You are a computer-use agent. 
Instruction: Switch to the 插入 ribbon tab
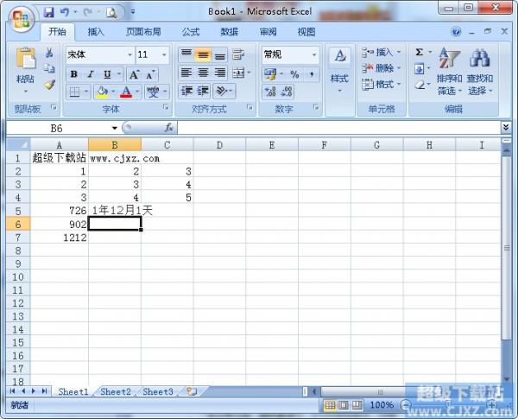tap(96, 32)
